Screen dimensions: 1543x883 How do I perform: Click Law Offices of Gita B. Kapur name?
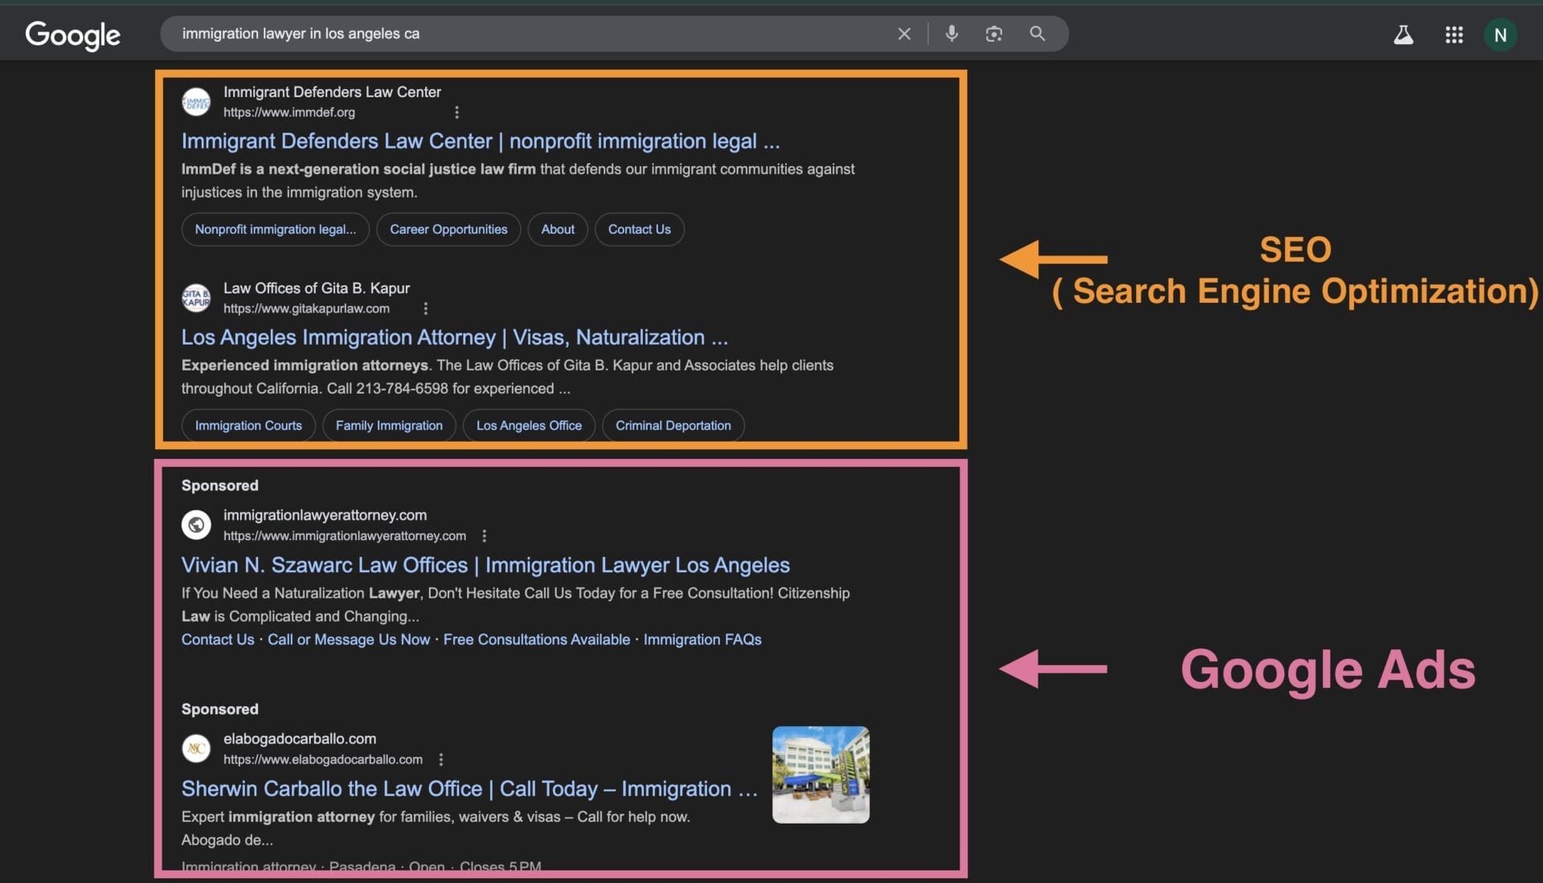(317, 288)
